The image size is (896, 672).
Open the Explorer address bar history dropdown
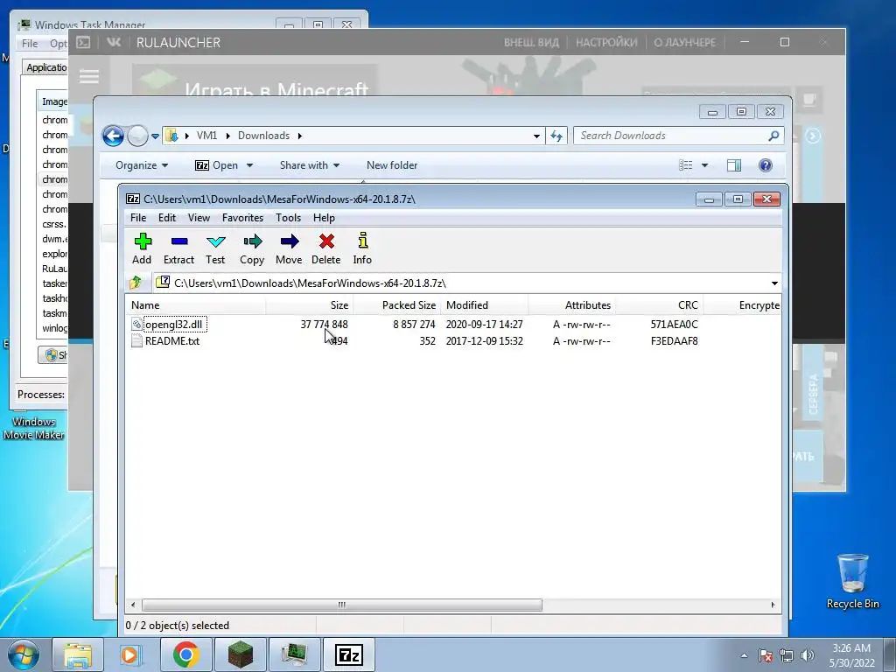pos(536,136)
